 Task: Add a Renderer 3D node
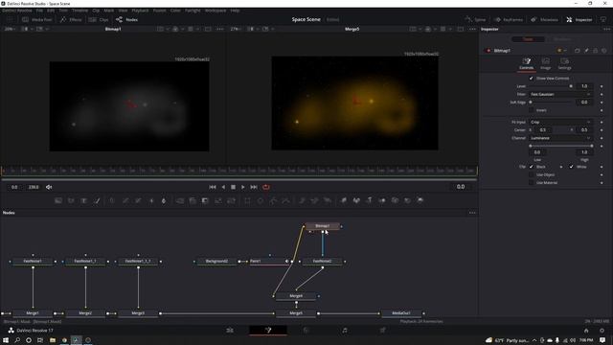click(x=420, y=200)
